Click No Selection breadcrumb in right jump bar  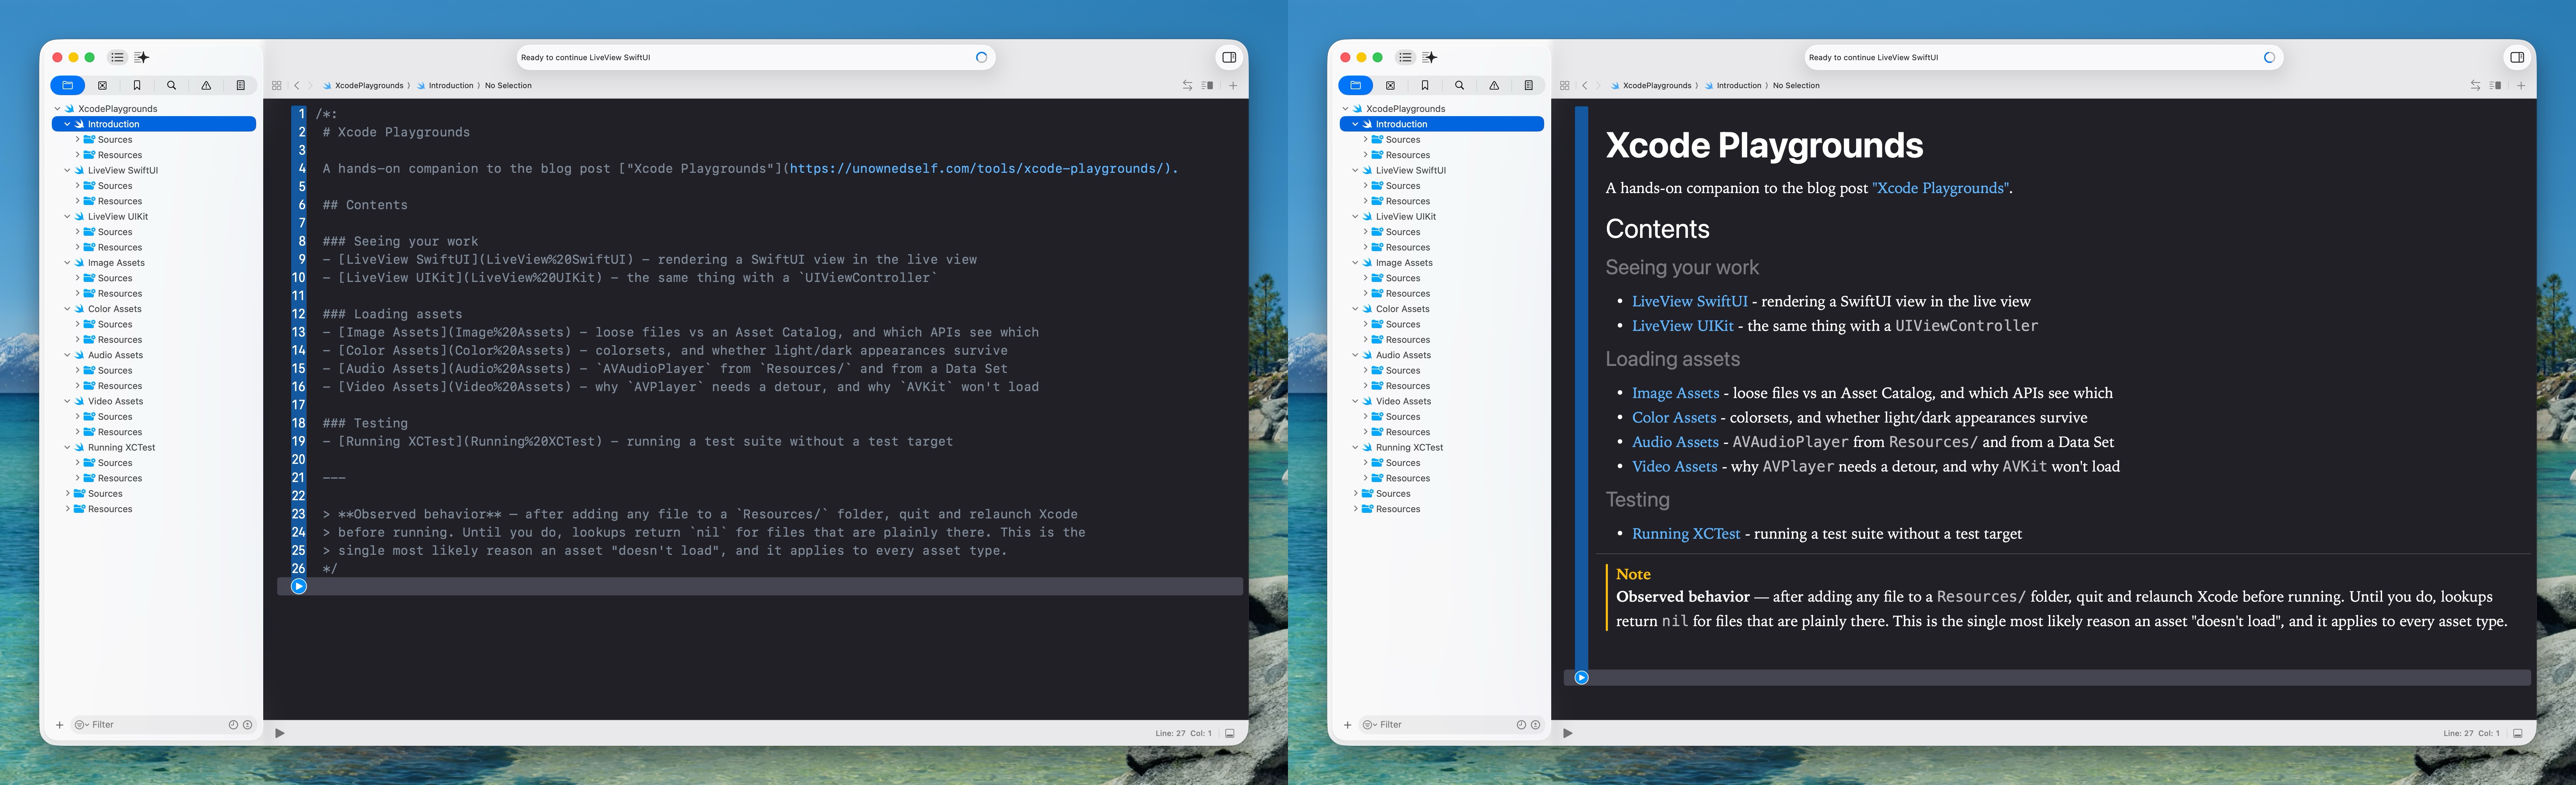click(x=1796, y=85)
